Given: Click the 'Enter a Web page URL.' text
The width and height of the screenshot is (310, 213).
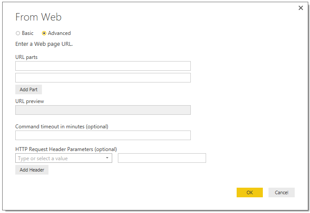Looking at the screenshot, I should click(x=44, y=44).
